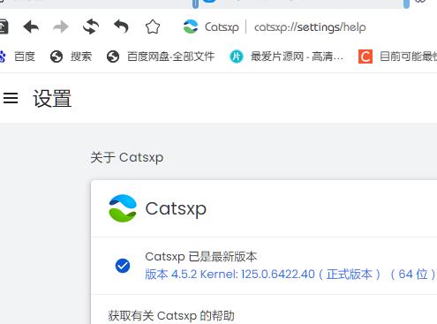
Task: Click the undo close tab arrow
Action: point(121,26)
